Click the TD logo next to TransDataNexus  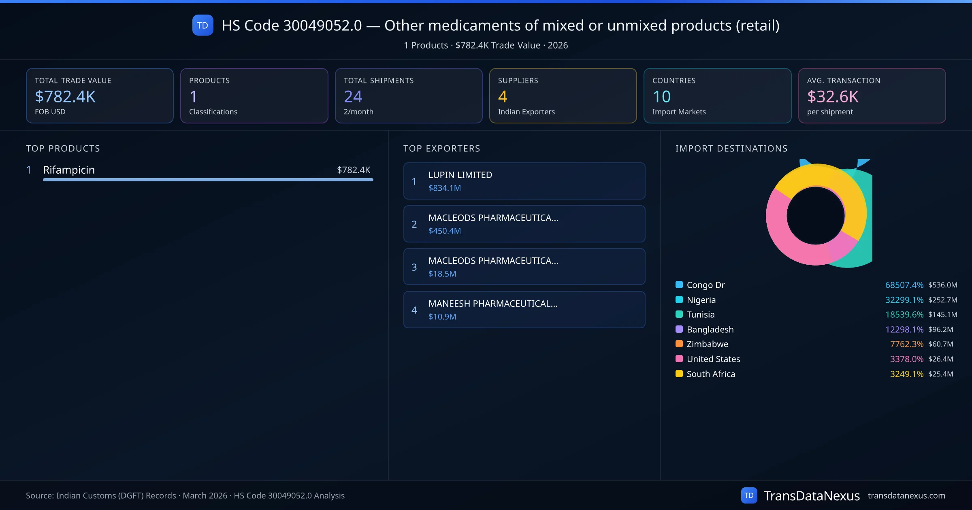tap(749, 495)
